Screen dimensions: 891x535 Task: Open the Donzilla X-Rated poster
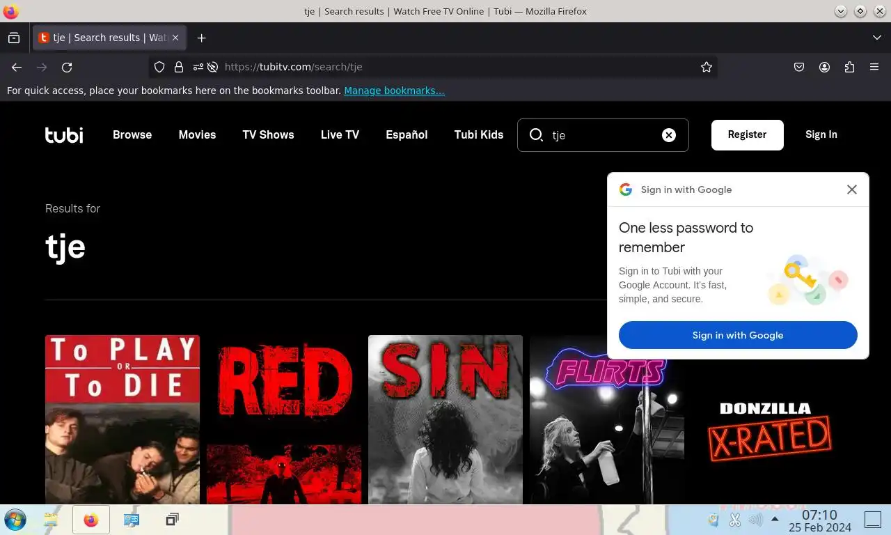768,432
